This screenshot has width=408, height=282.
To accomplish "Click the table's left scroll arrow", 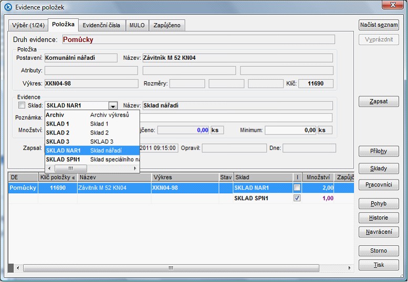I will tap(18, 268).
